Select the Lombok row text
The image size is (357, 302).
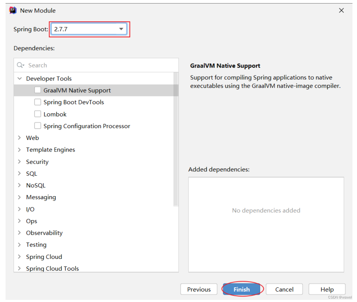(55, 114)
